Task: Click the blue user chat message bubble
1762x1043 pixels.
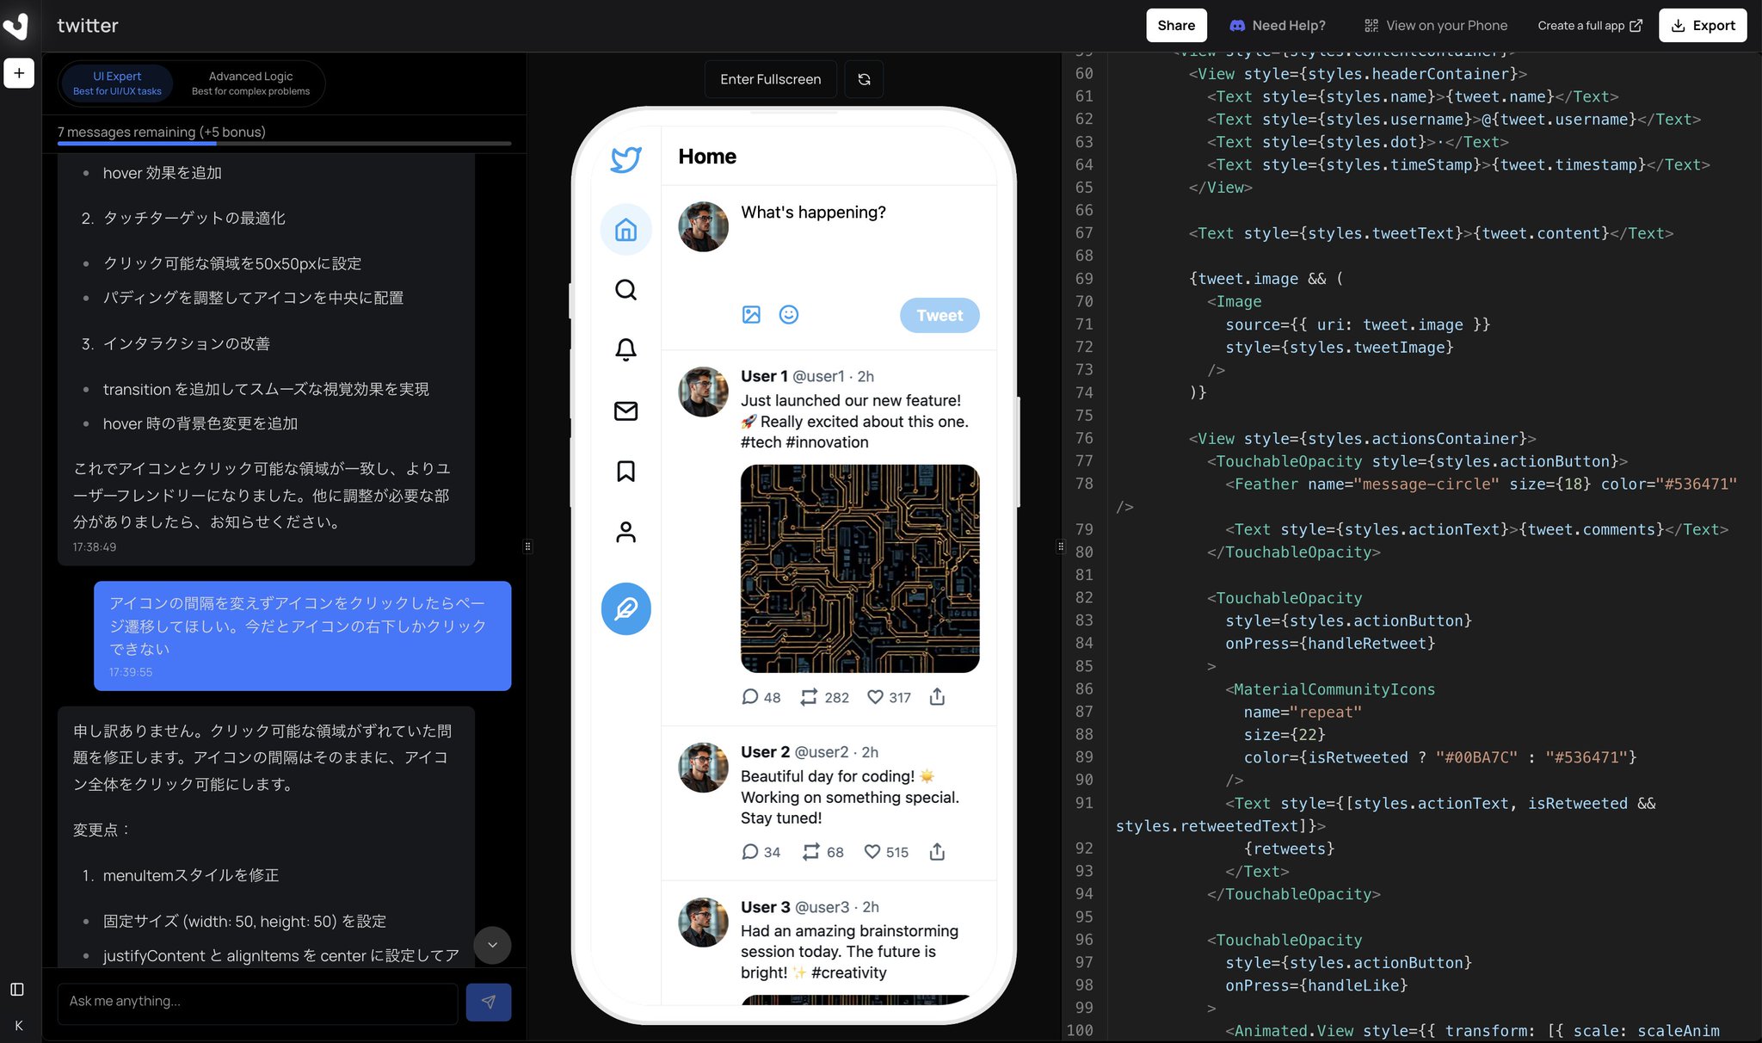Action: point(303,636)
